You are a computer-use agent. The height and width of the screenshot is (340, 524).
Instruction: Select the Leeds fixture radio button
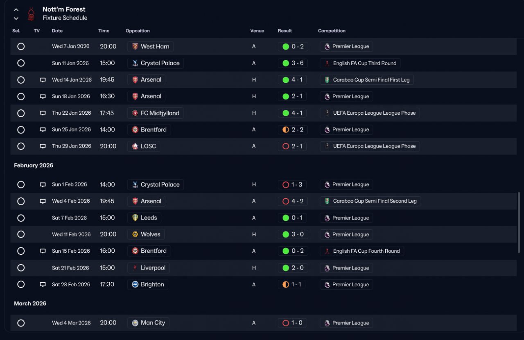[21, 218]
